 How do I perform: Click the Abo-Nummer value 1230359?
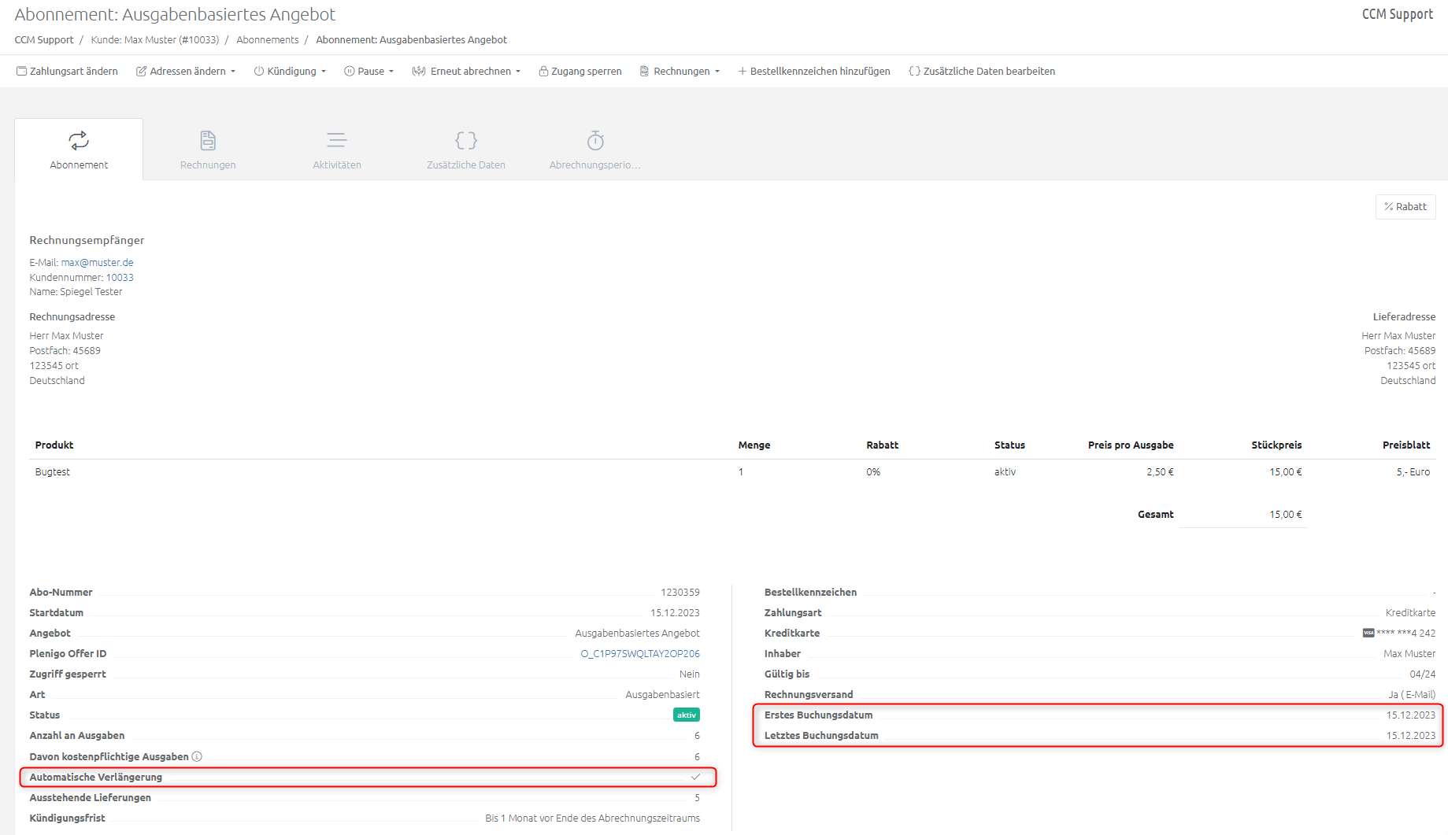680,592
